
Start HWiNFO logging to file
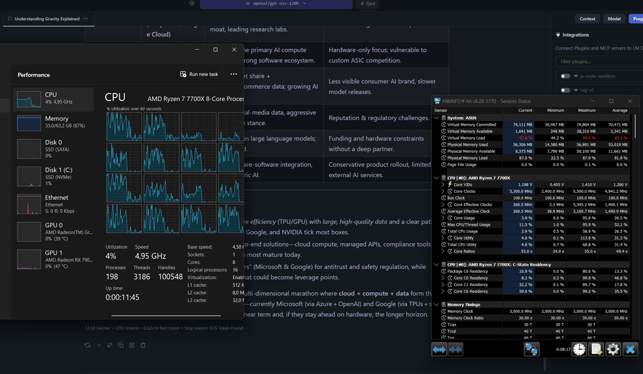pyautogui.click(x=596, y=349)
